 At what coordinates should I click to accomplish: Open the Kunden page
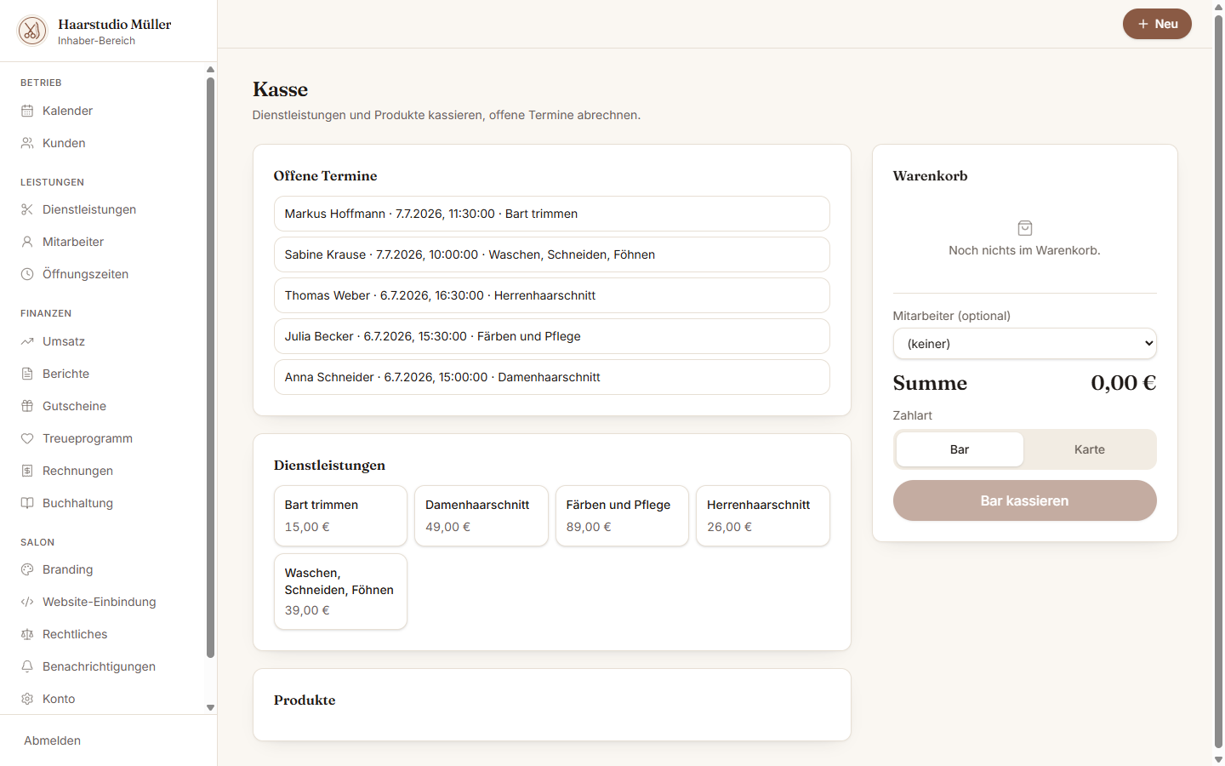(x=102, y=143)
